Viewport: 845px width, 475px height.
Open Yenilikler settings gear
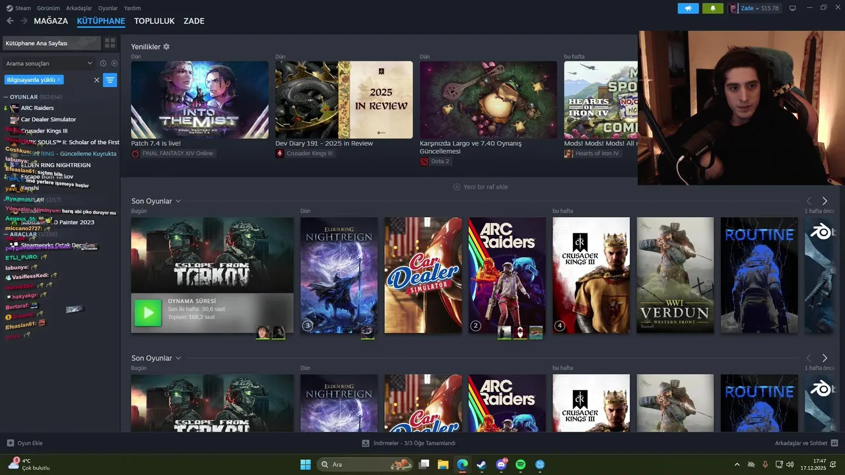tap(166, 47)
